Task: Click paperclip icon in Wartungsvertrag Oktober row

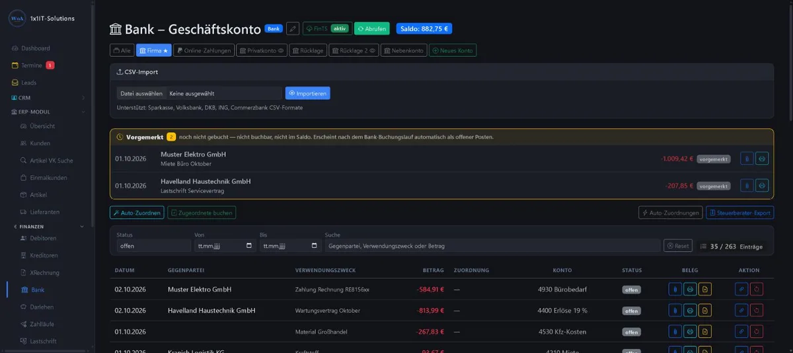Action: [675, 310]
